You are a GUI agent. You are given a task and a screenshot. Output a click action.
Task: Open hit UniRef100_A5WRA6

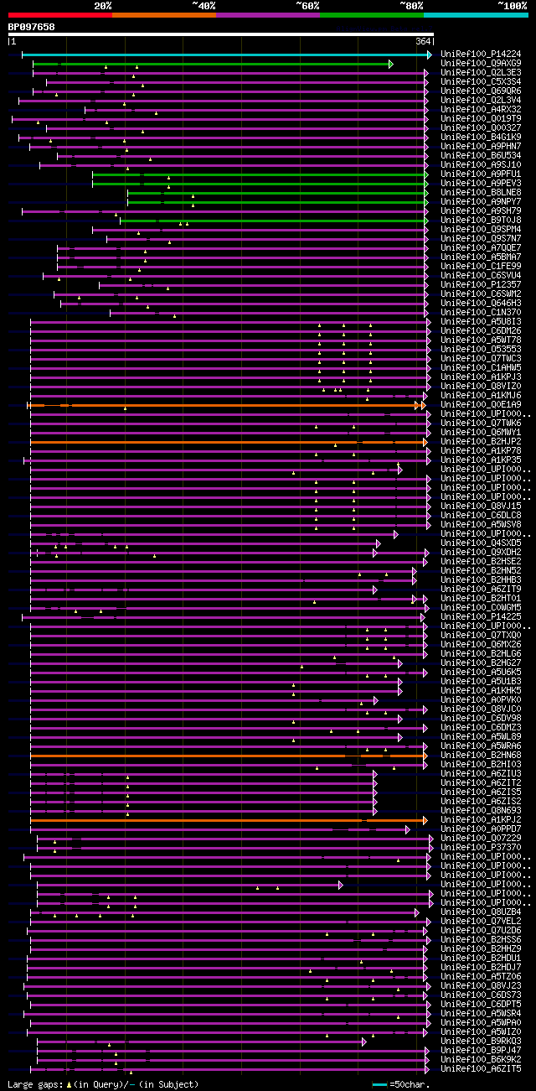click(x=481, y=746)
